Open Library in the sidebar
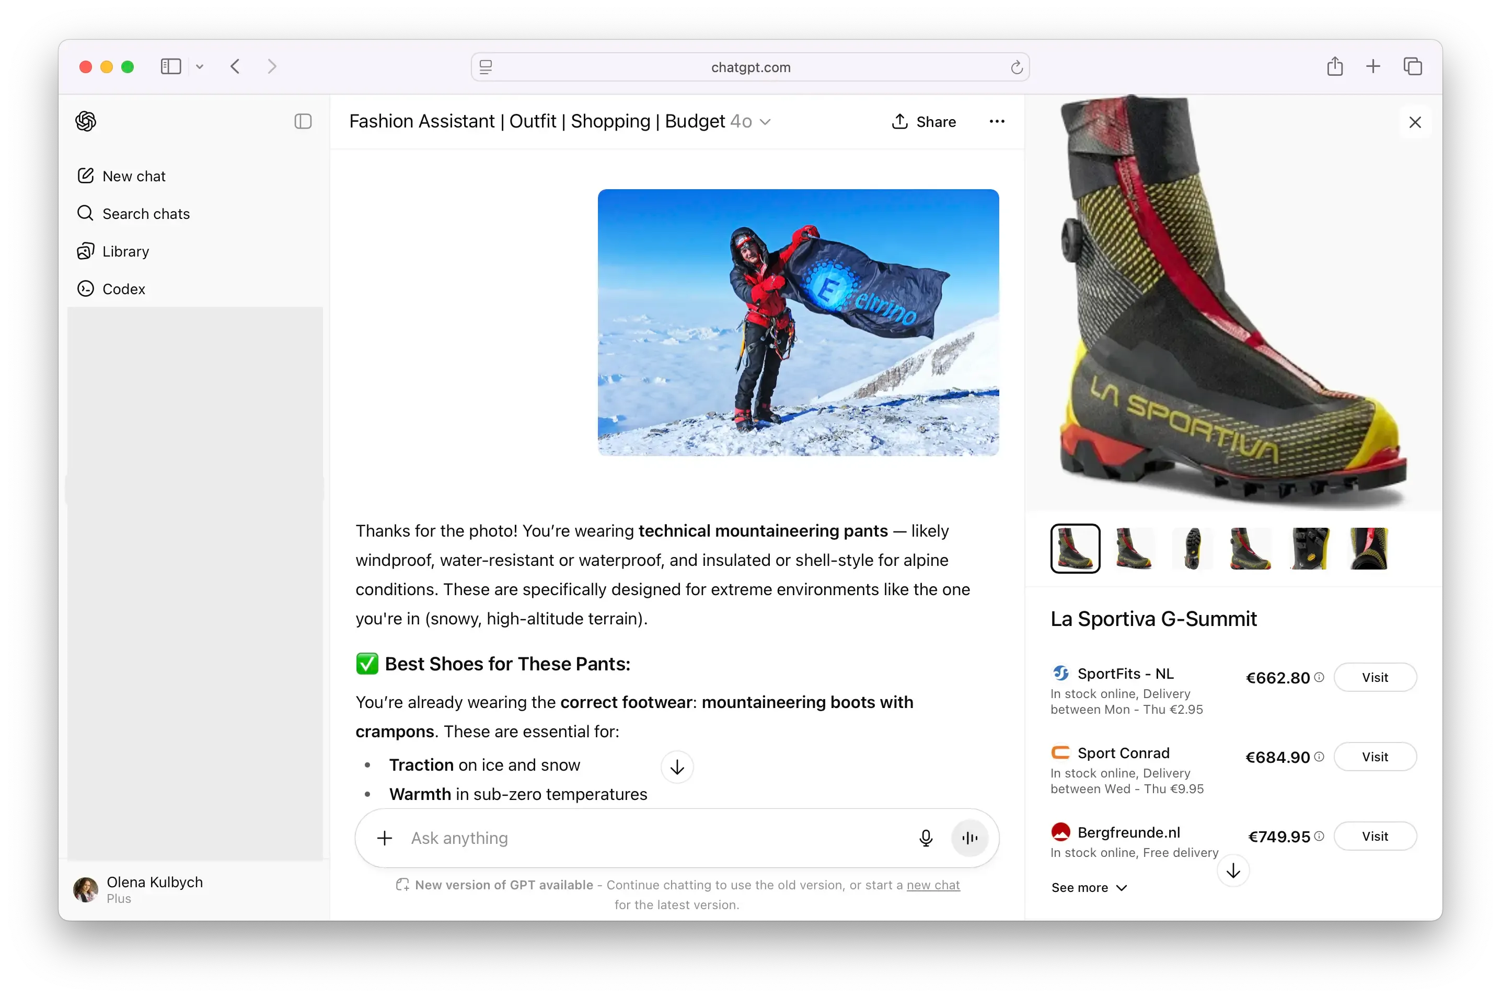 (125, 251)
